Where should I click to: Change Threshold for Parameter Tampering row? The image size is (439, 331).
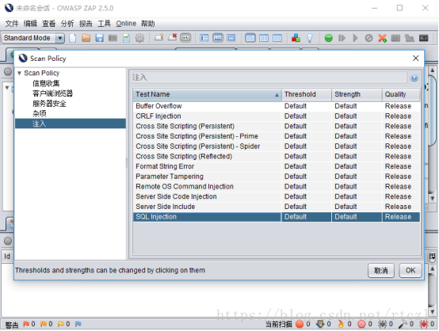307,177
